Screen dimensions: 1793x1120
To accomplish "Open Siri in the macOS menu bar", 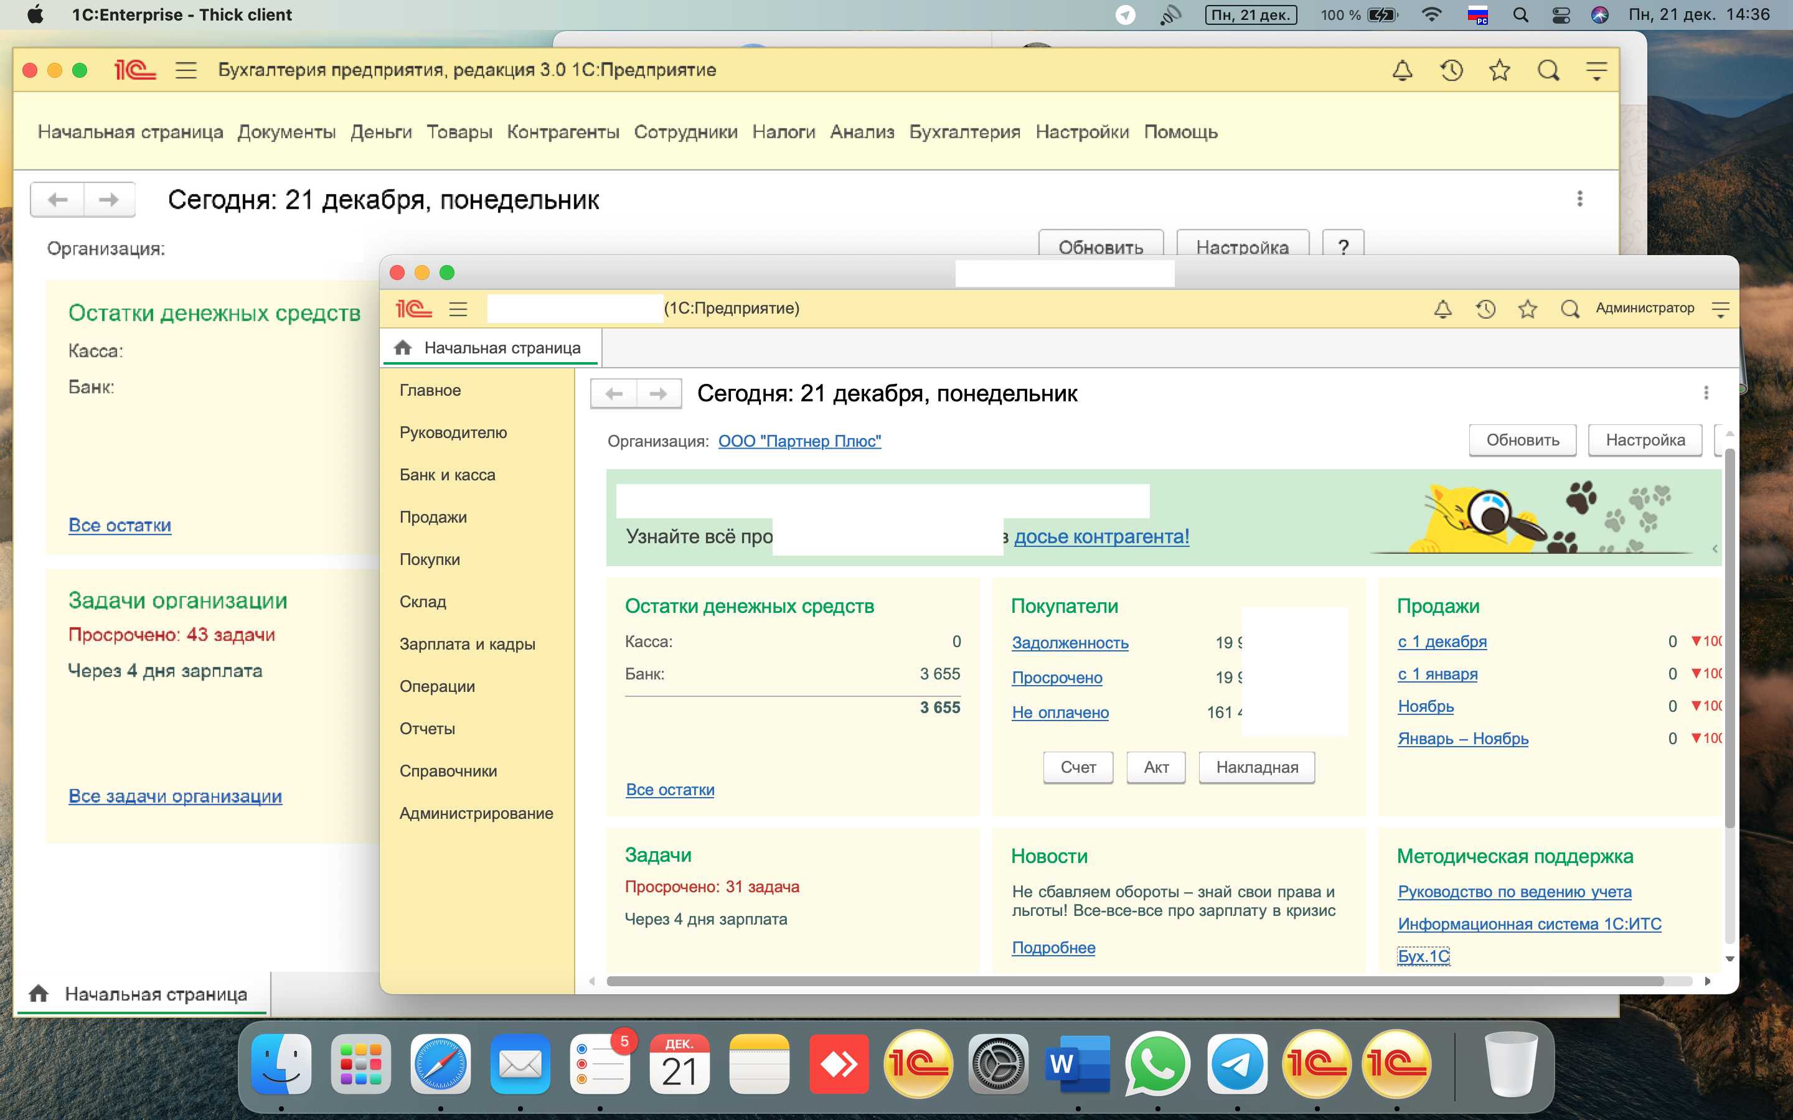I will (x=1599, y=15).
